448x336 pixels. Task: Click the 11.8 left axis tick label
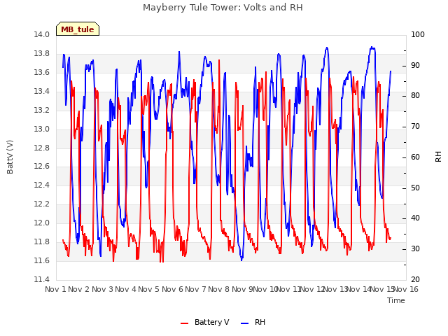[42, 241]
